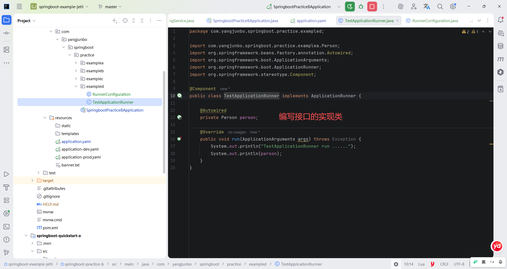Click the Youdao yd floating icon

coord(497,246)
